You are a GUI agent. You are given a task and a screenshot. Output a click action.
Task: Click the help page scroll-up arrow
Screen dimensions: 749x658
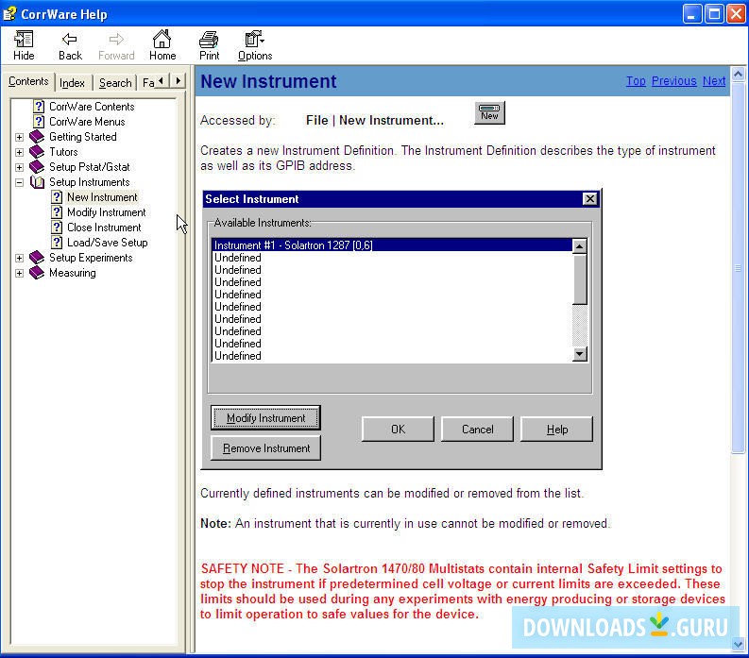[738, 74]
